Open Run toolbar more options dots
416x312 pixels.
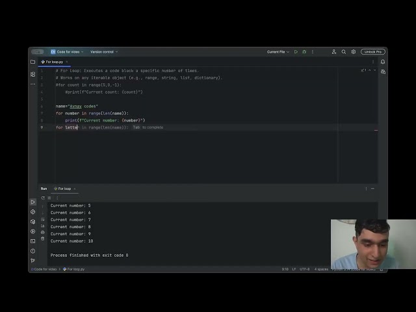pyautogui.click(x=57, y=198)
